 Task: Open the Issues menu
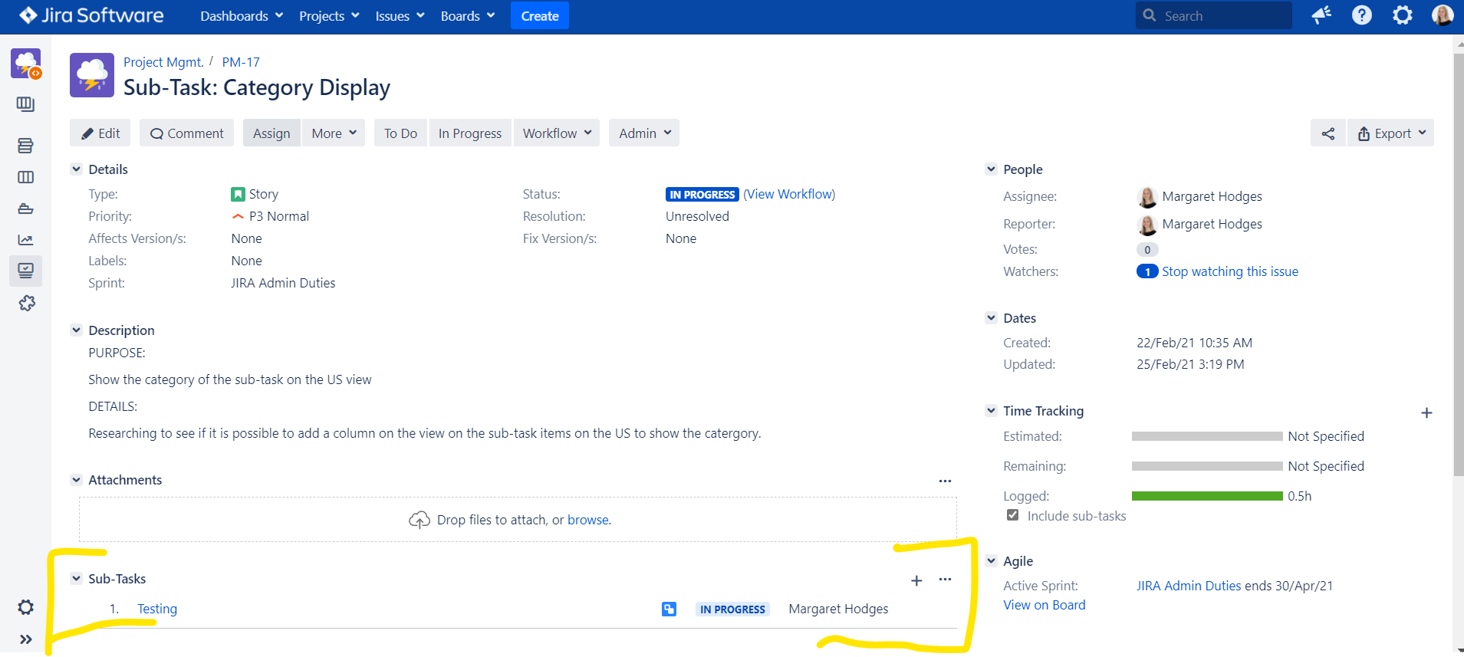tap(400, 16)
